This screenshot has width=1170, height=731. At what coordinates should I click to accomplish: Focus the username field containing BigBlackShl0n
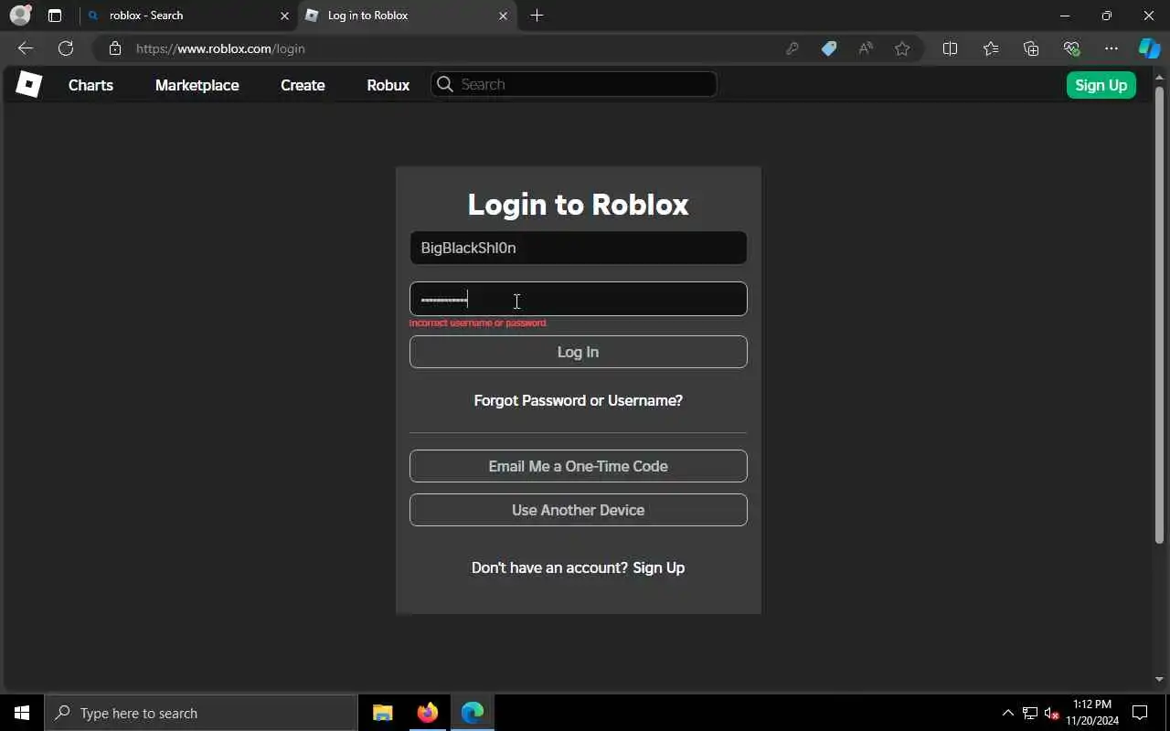click(579, 248)
